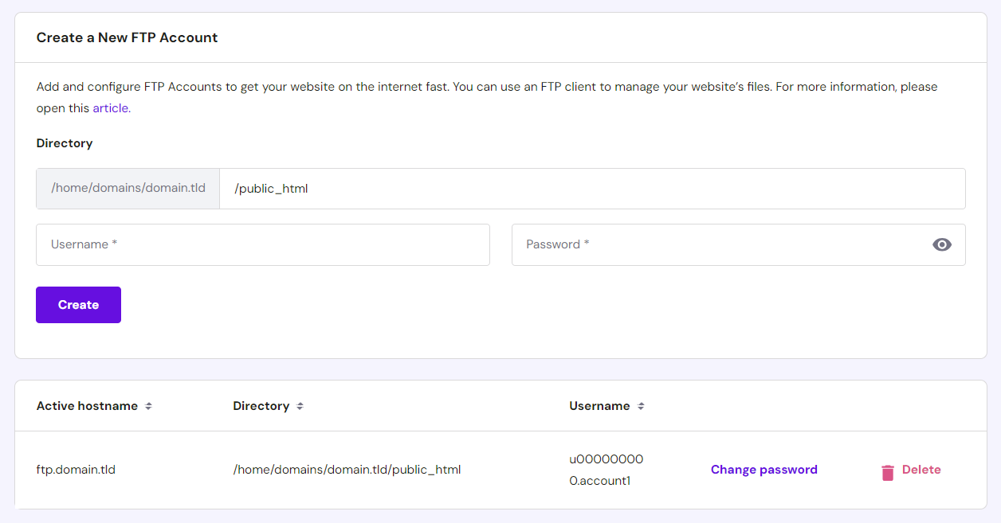This screenshot has height=523, width=1001.
Task: Click the sort arrows on Directory column
Action: (x=300, y=406)
